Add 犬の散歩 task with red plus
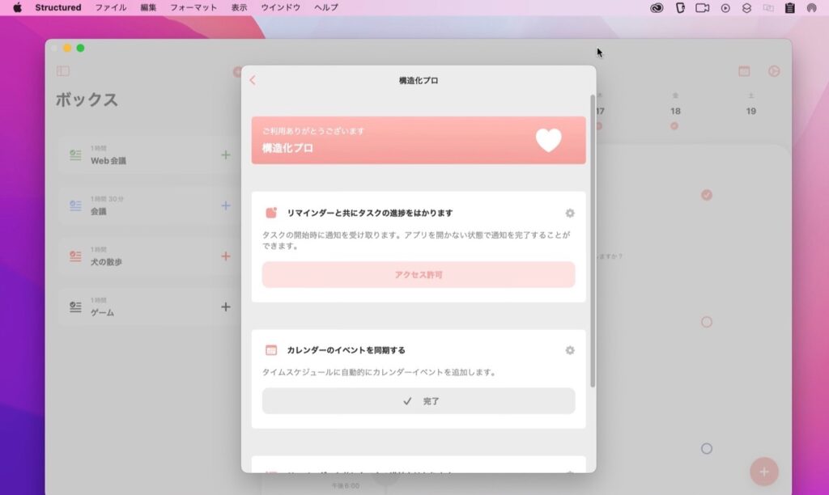 coord(226,256)
